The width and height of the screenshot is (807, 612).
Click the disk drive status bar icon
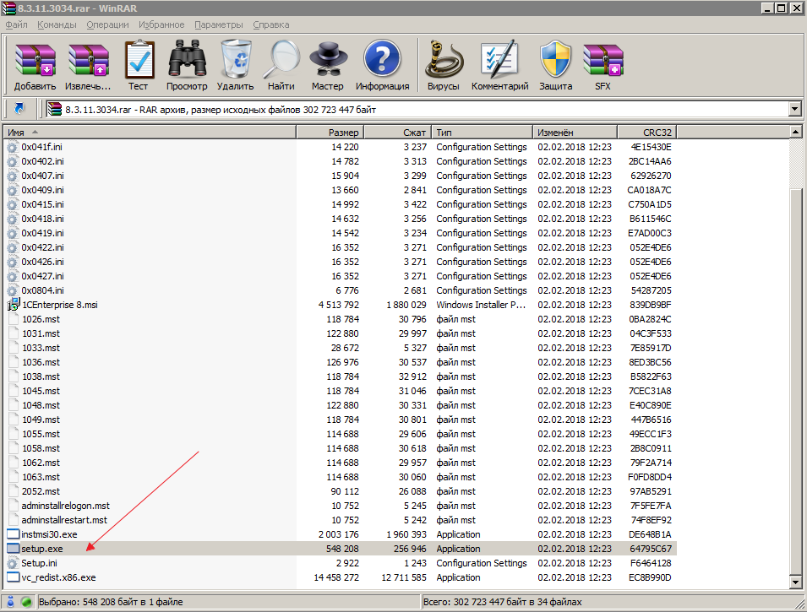click(10, 601)
